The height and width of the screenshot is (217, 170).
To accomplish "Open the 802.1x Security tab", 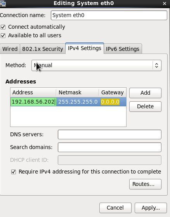I will [43, 49].
